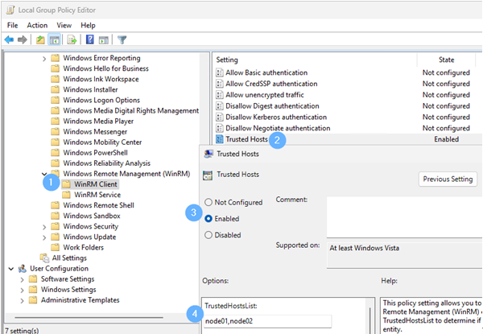Expand the Windows Error Reporting node
Viewport: 483px width, 334px height.
[x=44, y=59]
